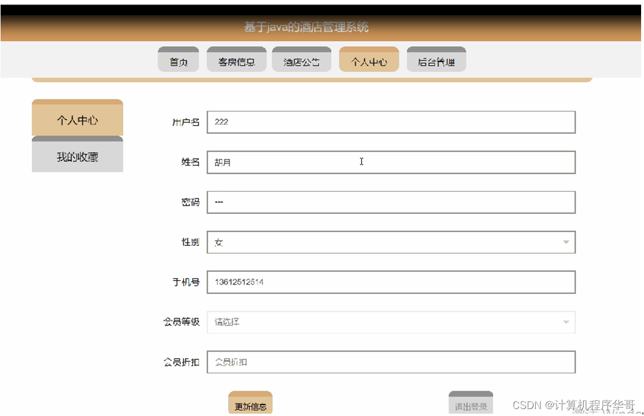Open the 性别 gender dropdown
Image resolution: width=644 pixels, height=416 pixels.
391,242
